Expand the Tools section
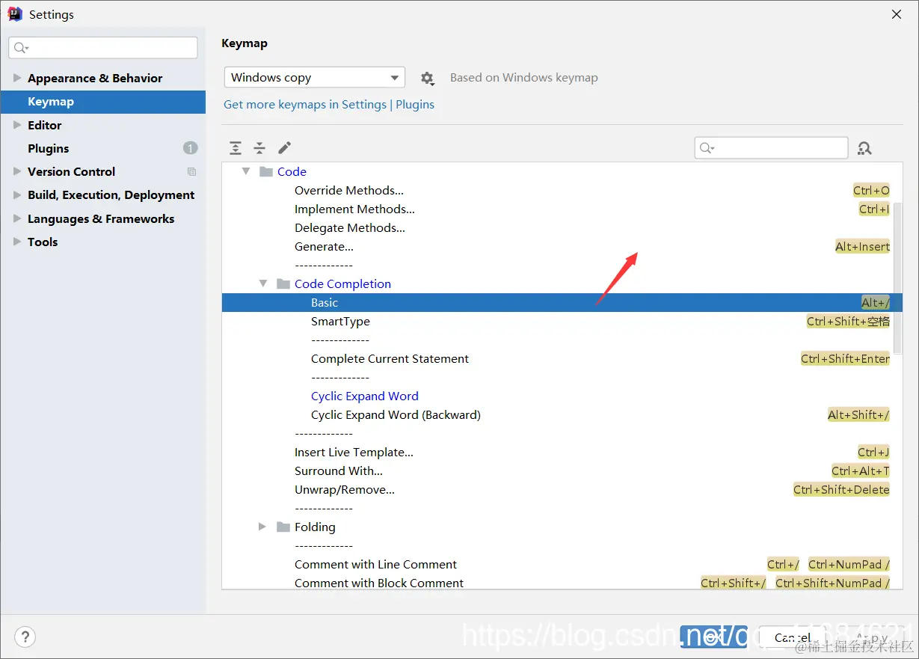 17,242
